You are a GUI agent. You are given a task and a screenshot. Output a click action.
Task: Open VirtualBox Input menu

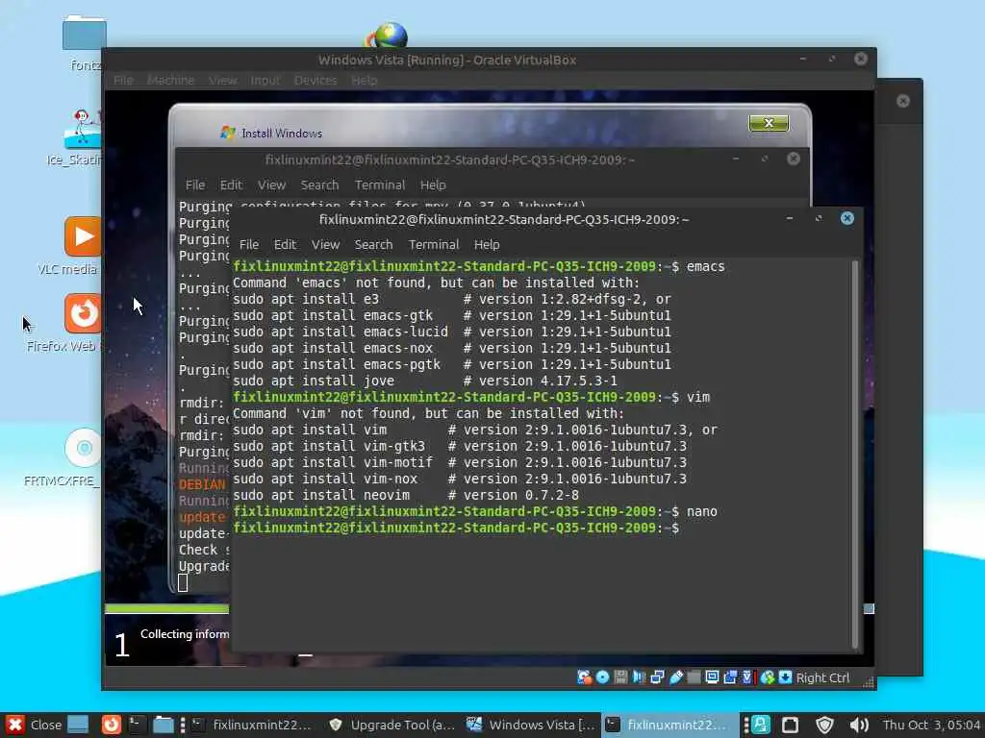[265, 81]
